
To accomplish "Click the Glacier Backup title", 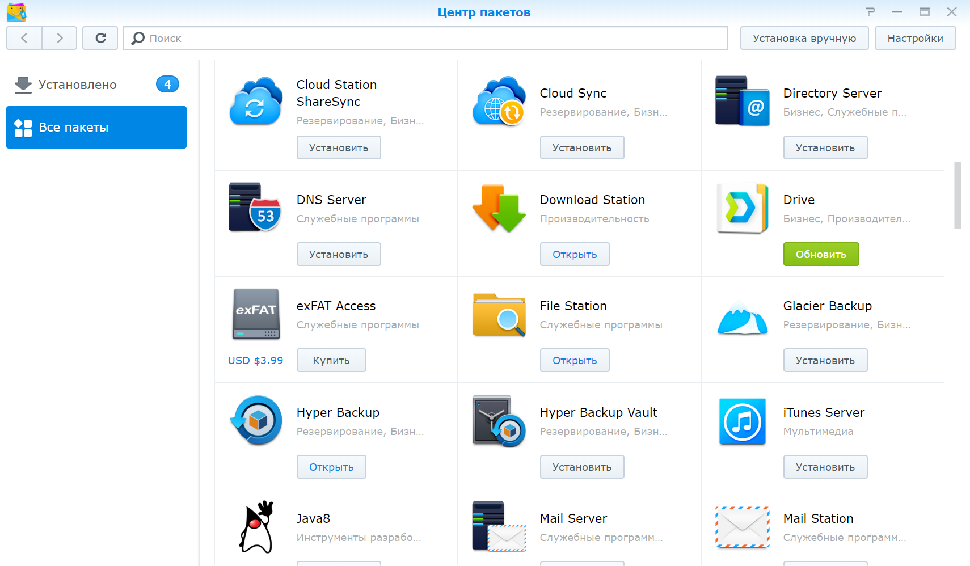I will click(x=827, y=306).
